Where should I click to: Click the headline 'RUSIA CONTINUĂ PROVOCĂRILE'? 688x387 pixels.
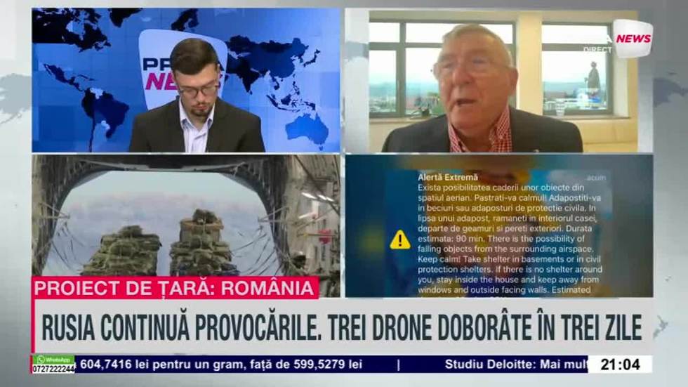[181, 327]
